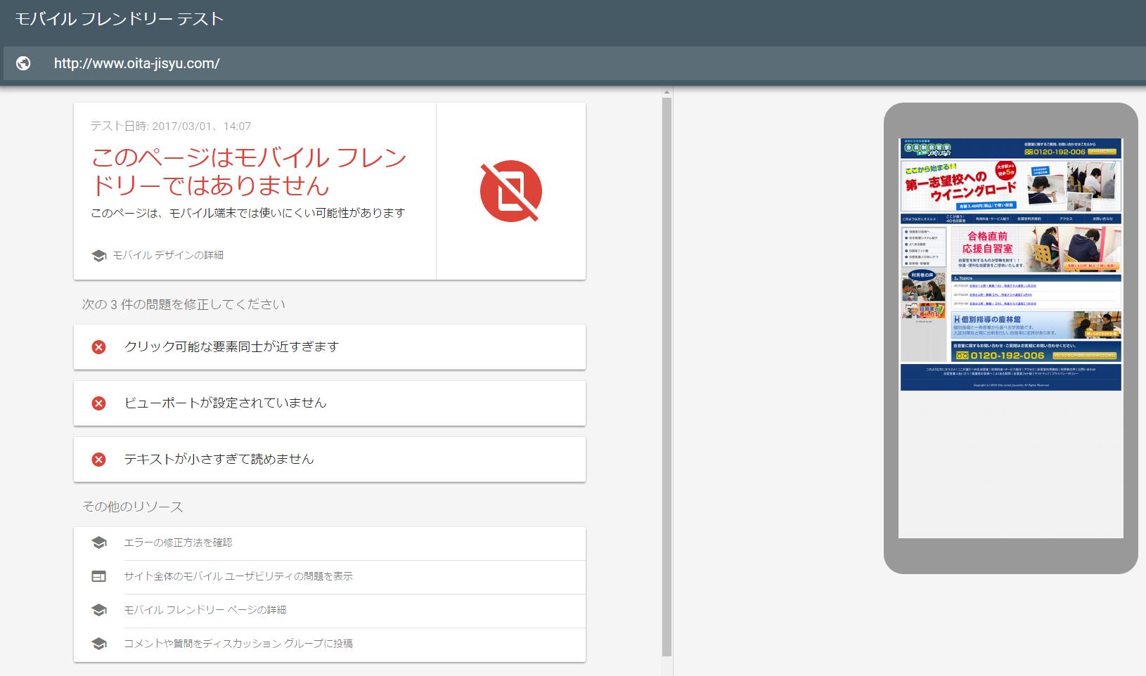This screenshot has width=1146, height=676.
Task: Click the web page icon beside サイト全体のモバイル ユーザビリティ
Action: click(99, 577)
